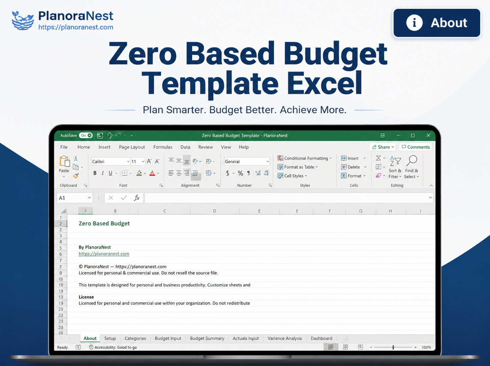Expand Format as Table menu

(298, 167)
